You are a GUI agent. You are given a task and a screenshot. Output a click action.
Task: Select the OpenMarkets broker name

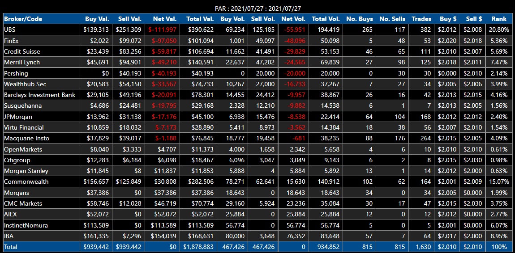coord(23,149)
